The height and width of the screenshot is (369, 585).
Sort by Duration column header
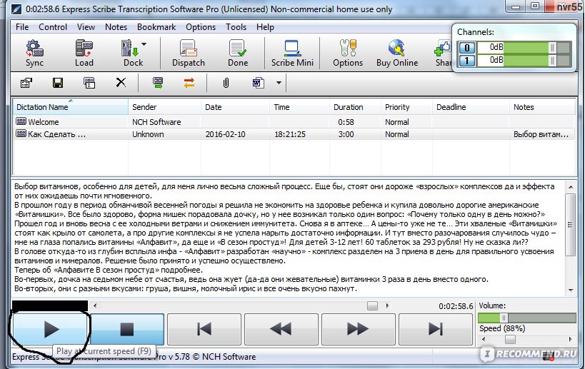355,107
